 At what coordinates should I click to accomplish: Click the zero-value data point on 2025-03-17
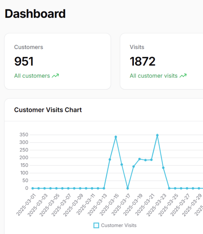pos(127,188)
